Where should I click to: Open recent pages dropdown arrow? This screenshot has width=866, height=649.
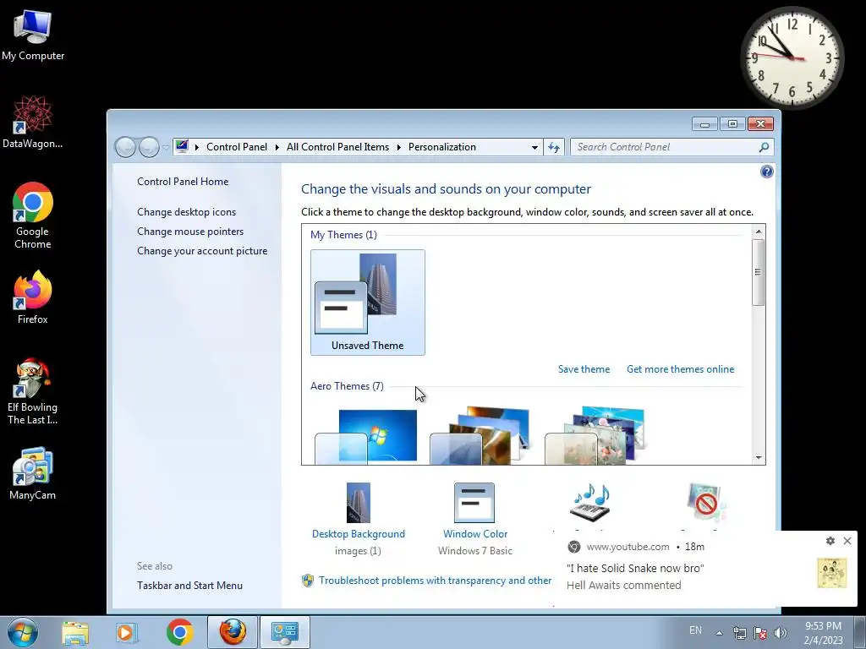coord(165,148)
